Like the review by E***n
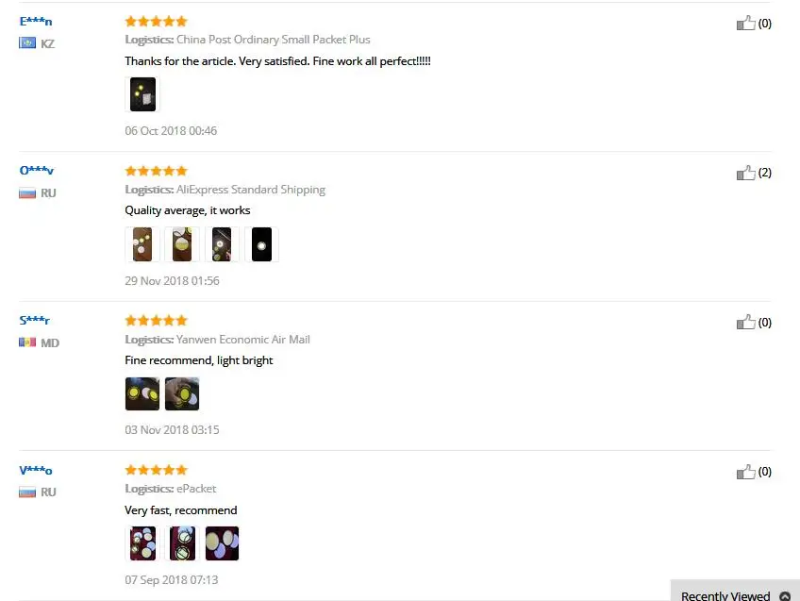The height and width of the screenshot is (601, 800). 746,23
